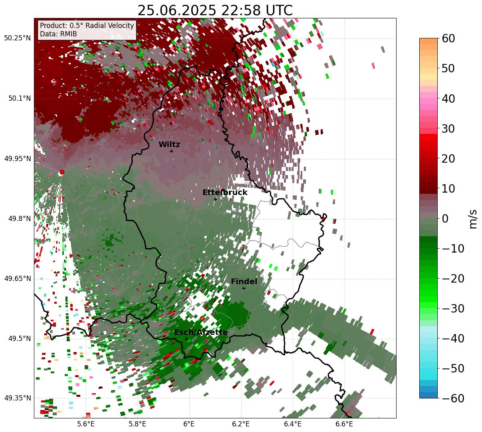Screen dimensions: 482x432
Task: Click the colorbar −40 tick label
Action: (x=453, y=338)
